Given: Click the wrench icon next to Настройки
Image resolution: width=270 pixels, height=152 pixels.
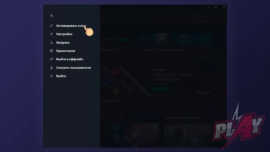Looking at the screenshot, I should click(x=52, y=34).
